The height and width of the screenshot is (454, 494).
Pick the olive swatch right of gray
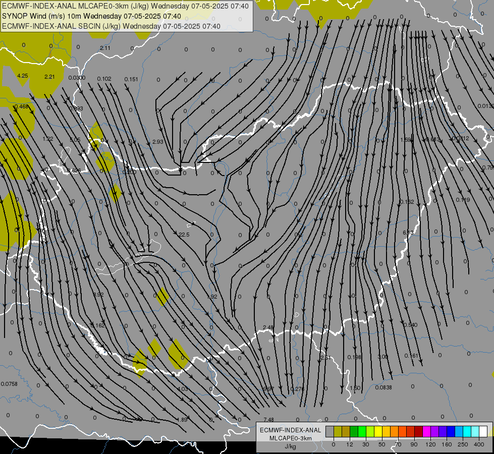pyautogui.click(x=338, y=432)
